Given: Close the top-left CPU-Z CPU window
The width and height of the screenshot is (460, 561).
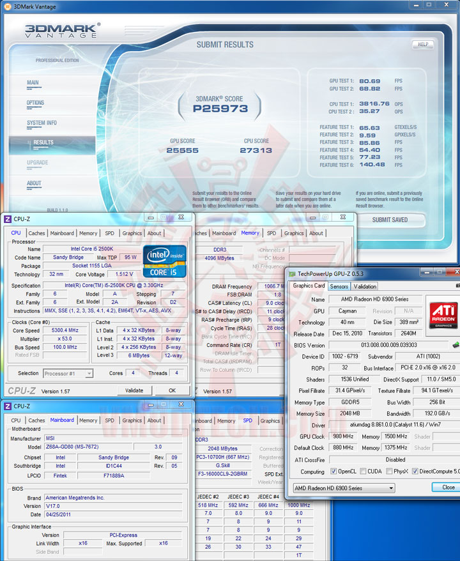Looking at the screenshot, I should [x=181, y=217].
